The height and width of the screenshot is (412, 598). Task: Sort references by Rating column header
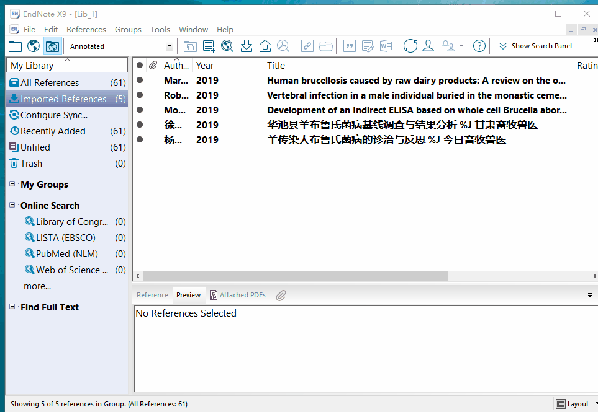[x=586, y=66]
